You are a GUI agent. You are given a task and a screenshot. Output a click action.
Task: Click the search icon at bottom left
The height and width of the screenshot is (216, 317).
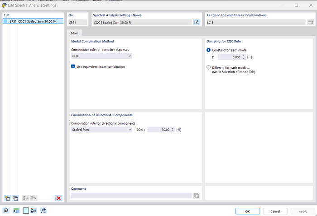click(x=6, y=211)
